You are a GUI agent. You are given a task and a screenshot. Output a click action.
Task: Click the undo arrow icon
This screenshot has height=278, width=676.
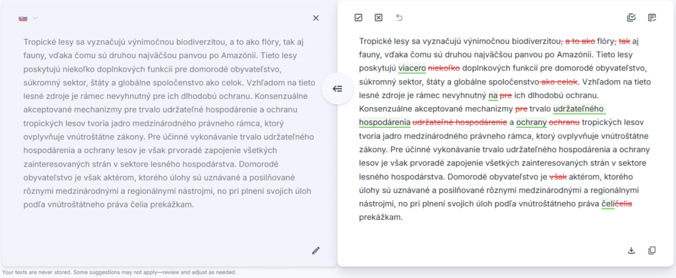[x=399, y=18]
